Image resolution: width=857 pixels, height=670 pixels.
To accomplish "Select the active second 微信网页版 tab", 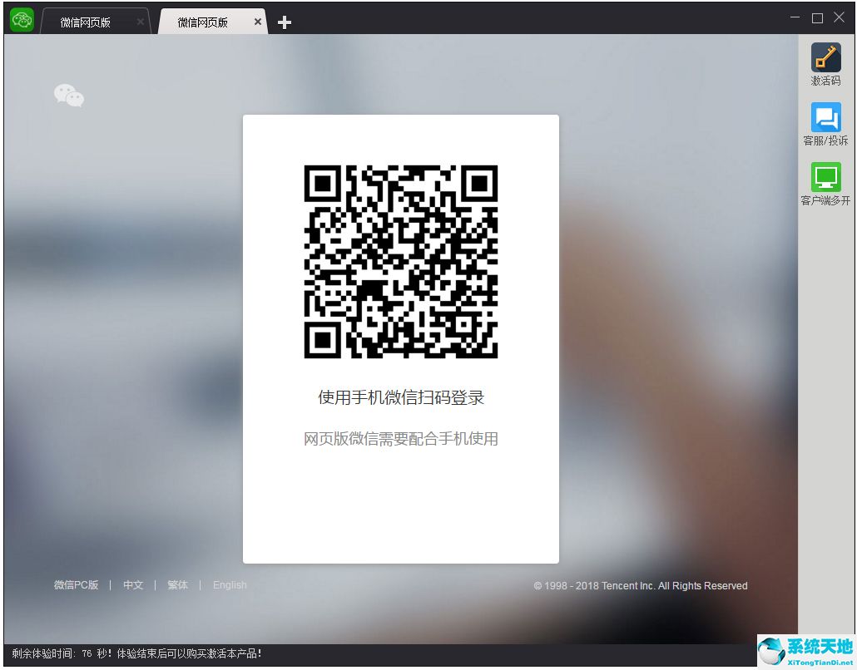I will tap(213, 22).
